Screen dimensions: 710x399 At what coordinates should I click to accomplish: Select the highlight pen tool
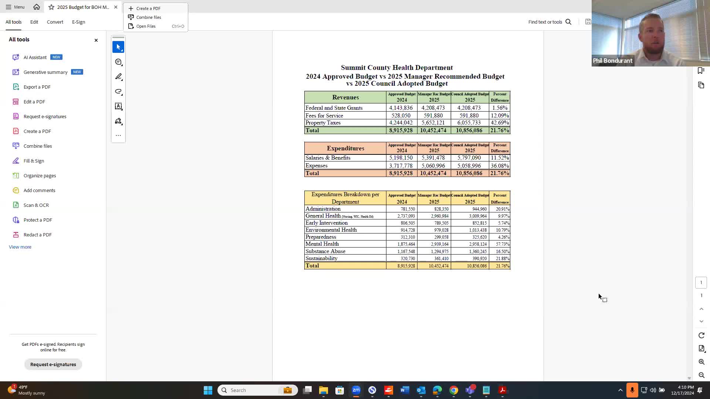tap(118, 77)
